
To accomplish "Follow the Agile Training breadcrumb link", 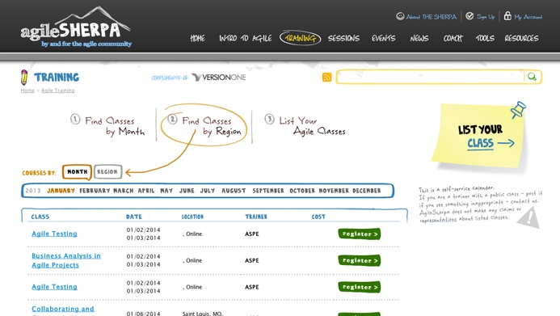I will click(x=58, y=91).
